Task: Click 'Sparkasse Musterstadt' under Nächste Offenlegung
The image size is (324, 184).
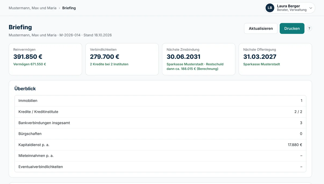Action: click(262, 64)
